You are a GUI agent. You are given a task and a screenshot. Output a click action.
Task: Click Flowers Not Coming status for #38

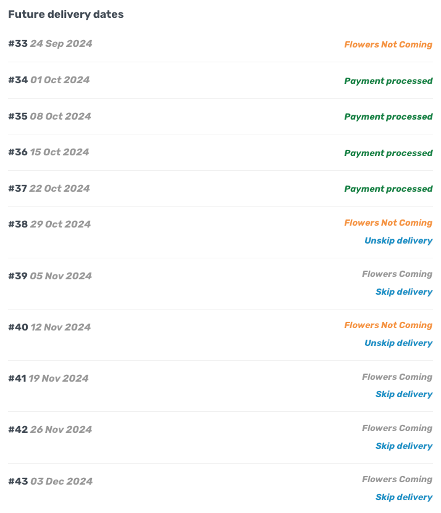click(388, 223)
